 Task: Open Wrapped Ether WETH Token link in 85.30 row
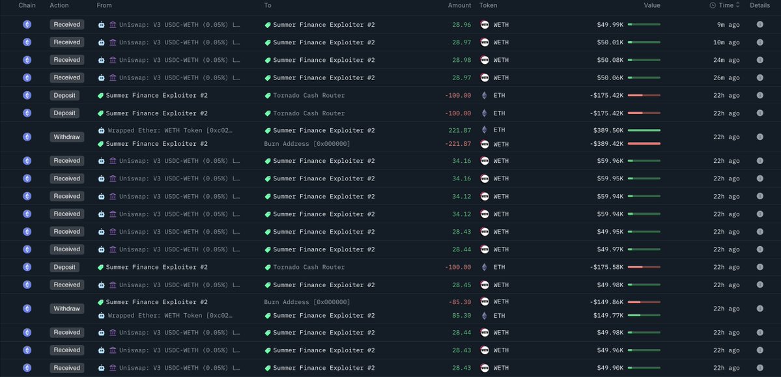170,316
